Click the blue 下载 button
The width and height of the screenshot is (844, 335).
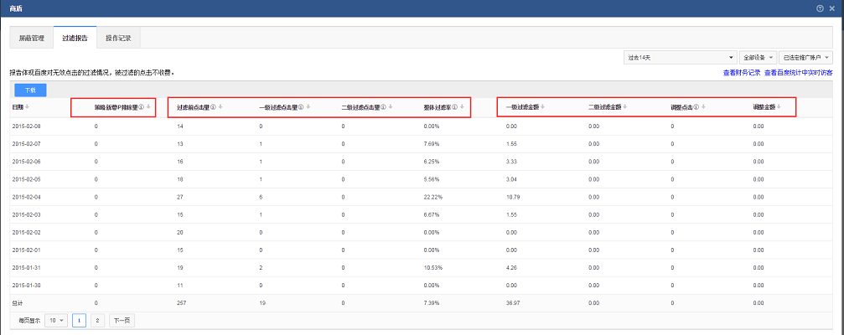(30, 90)
